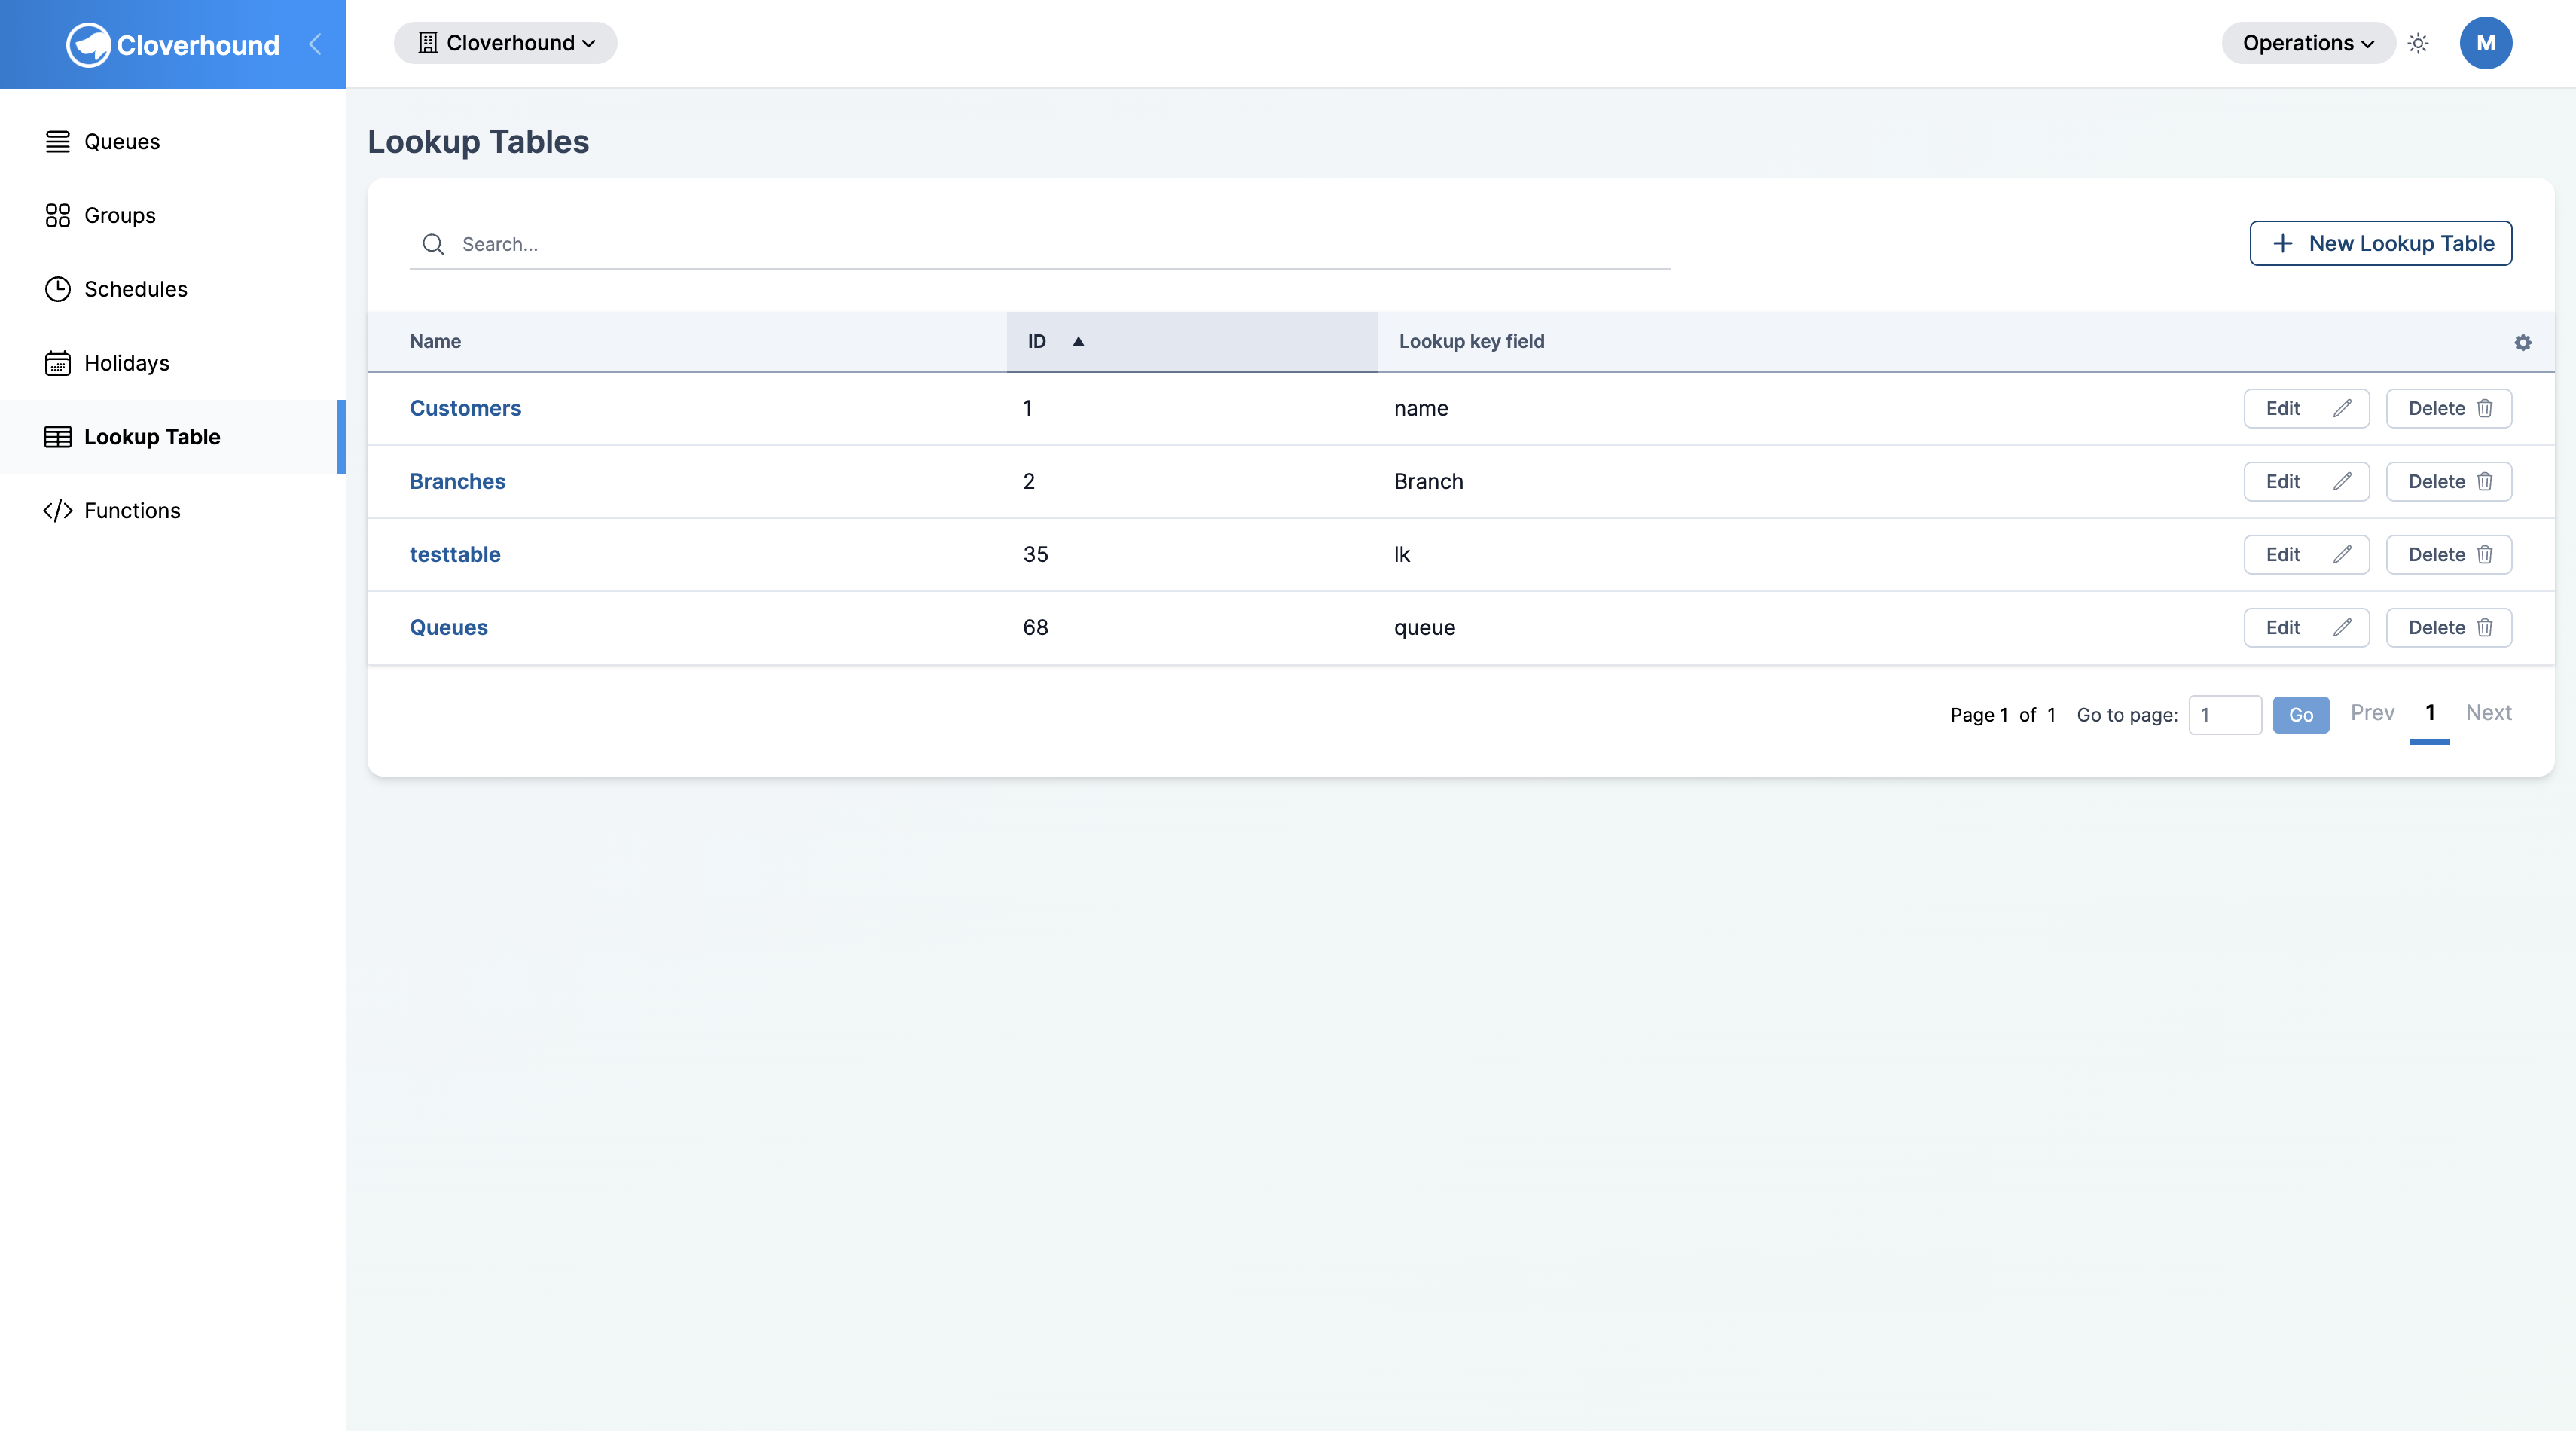Open the Cloverhound organization dropdown
Viewport: 2576px width, 1431px height.
click(505, 43)
